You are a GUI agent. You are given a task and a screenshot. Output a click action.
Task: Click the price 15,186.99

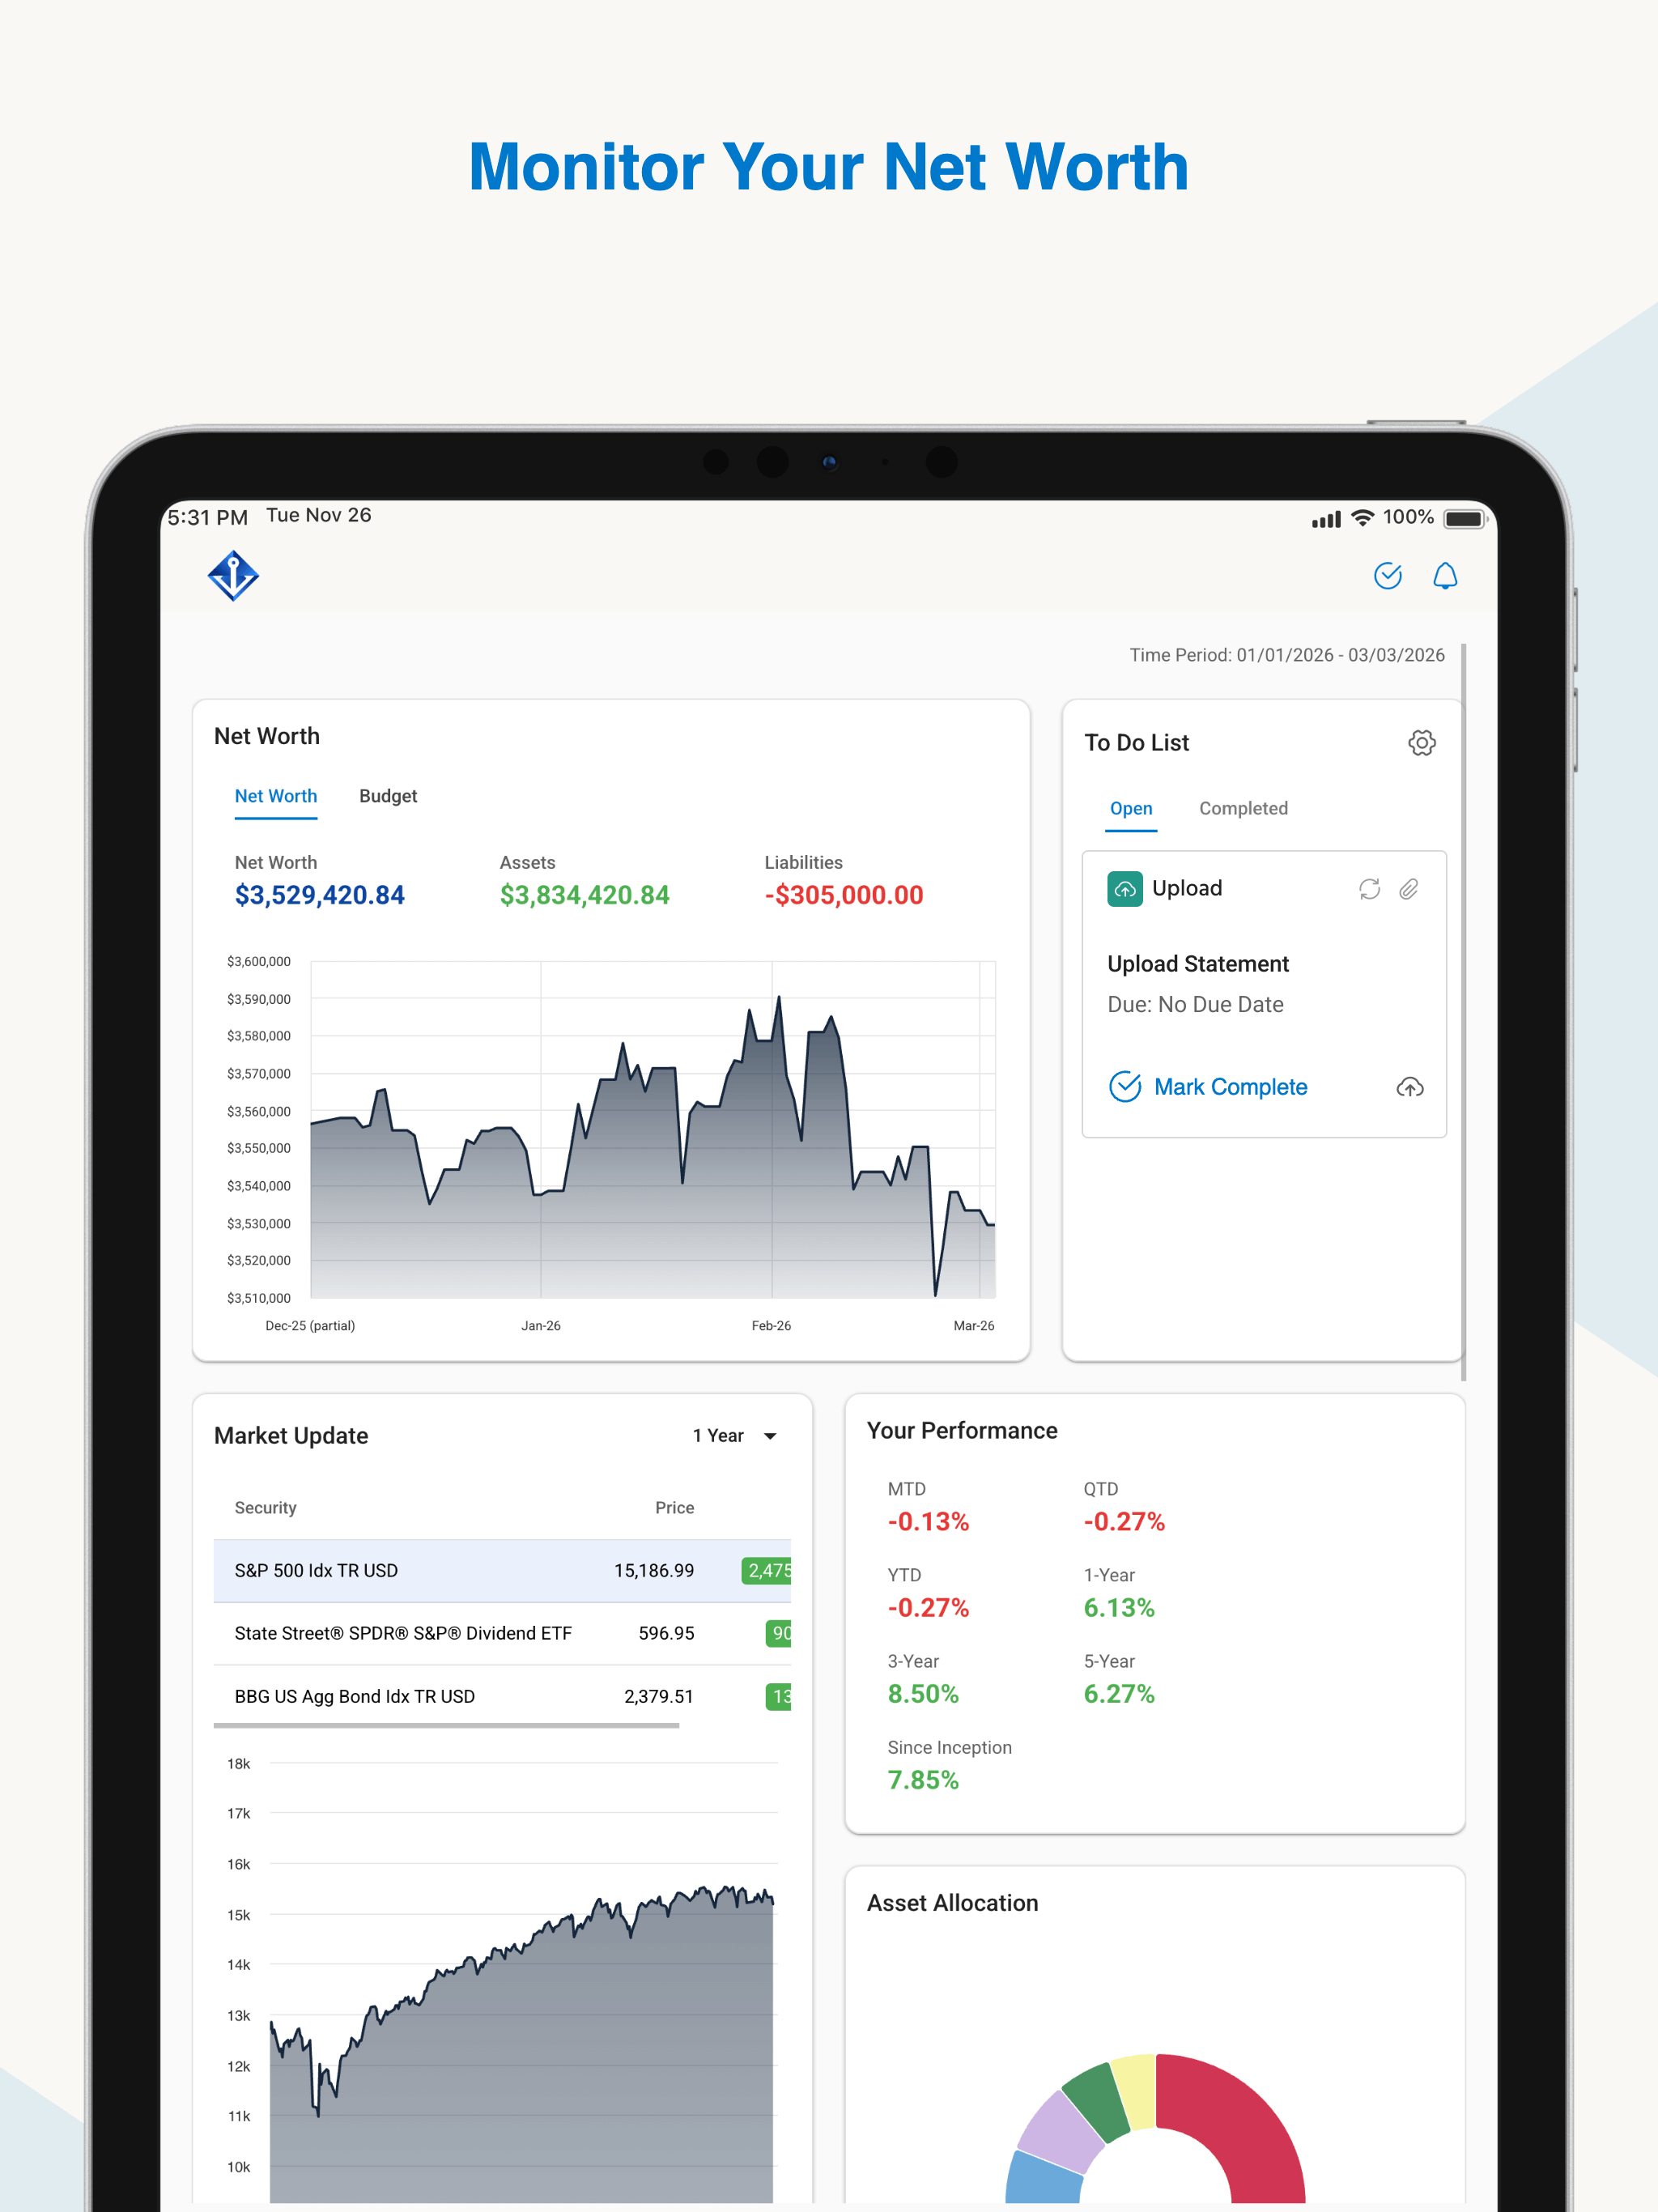coord(654,1570)
